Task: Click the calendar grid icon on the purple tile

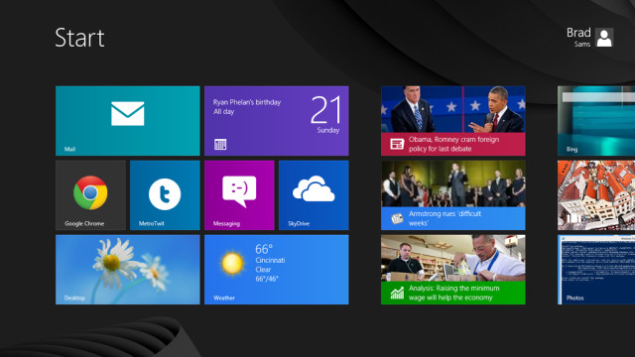Action: pos(220,144)
